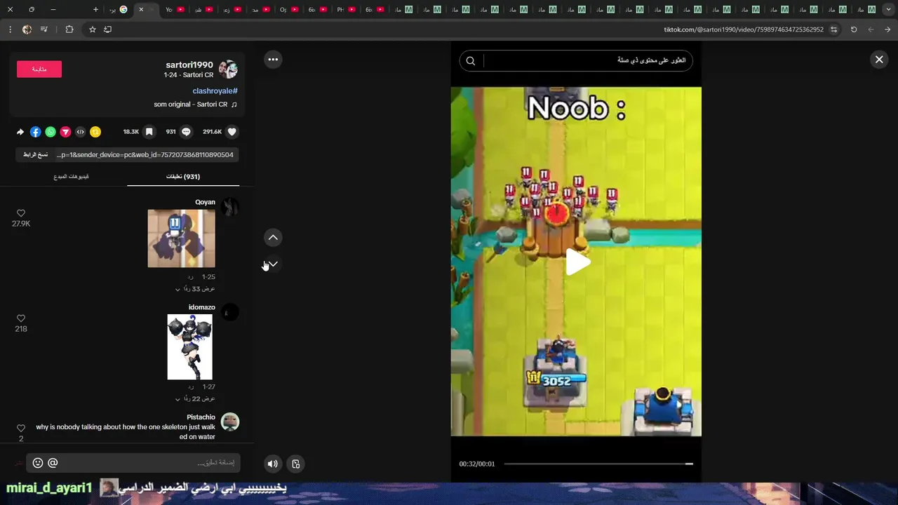Reply to Qoyan's comment
This screenshot has height=505, width=898.
[190, 277]
